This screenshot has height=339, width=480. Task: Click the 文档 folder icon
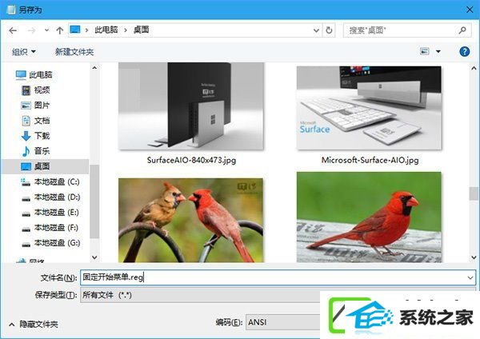click(x=26, y=121)
